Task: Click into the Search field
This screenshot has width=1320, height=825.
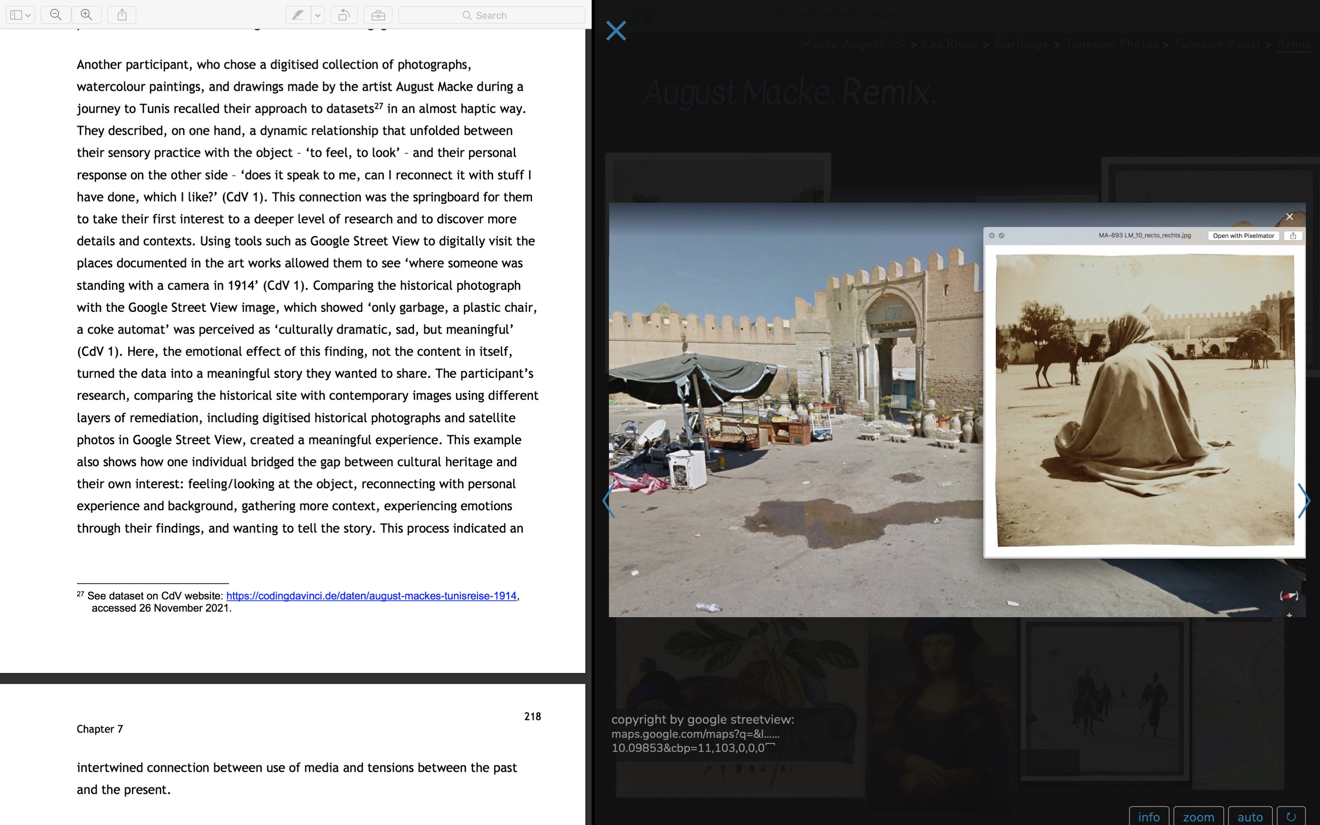Action: tap(491, 15)
